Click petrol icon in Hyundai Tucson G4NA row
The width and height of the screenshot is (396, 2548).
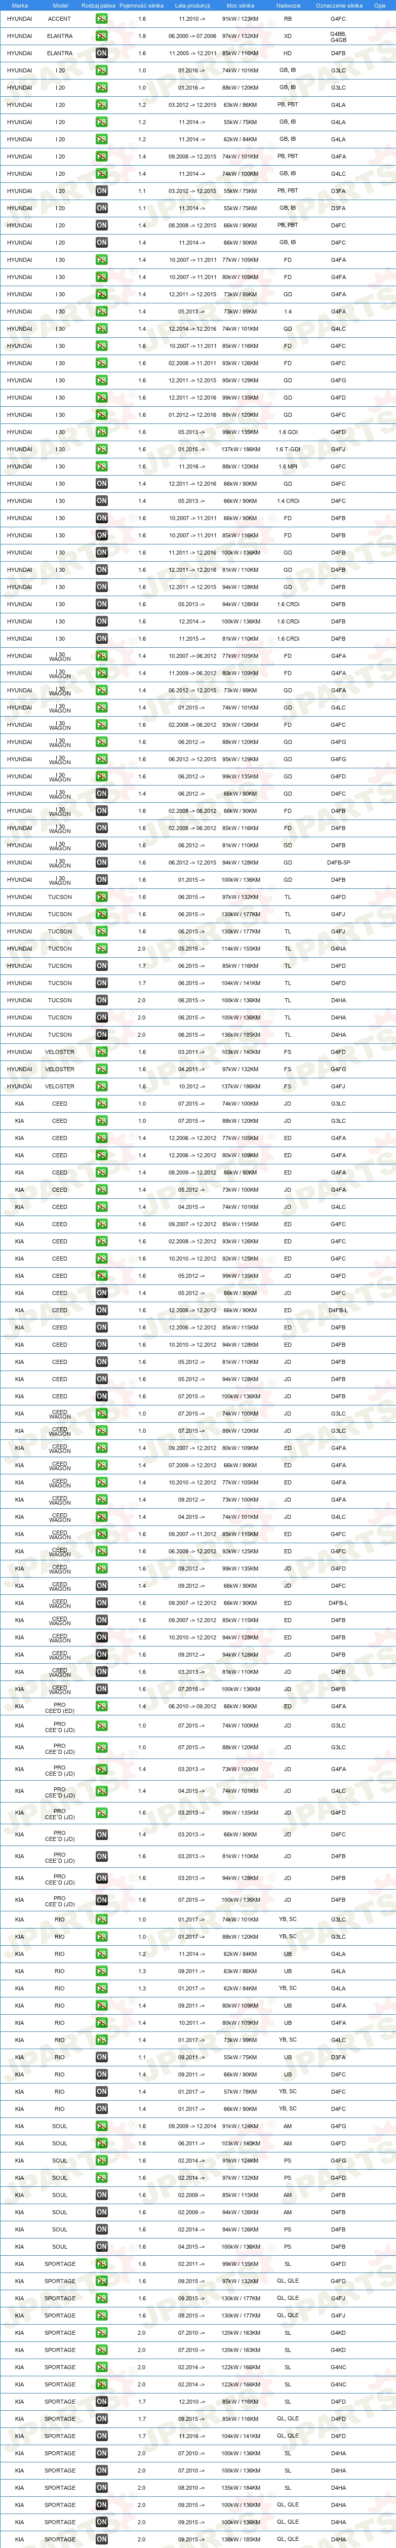(102, 949)
